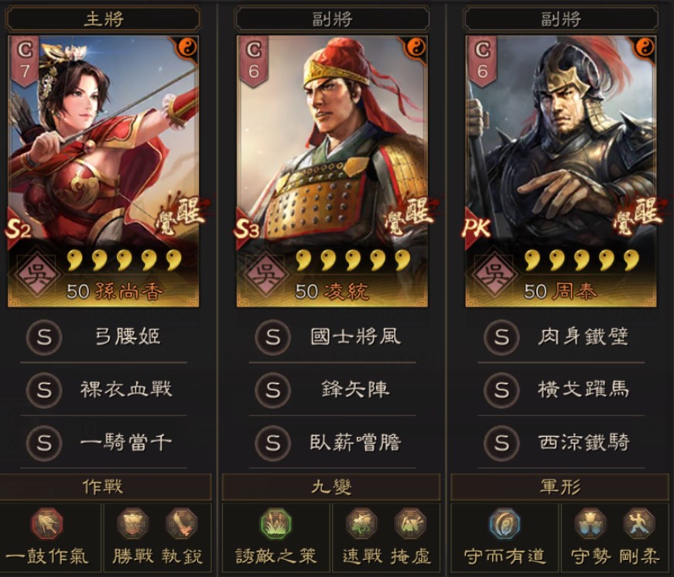Open the 凌統 general card
The height and width of the screenshot is (577, 674).
(332, 171)
